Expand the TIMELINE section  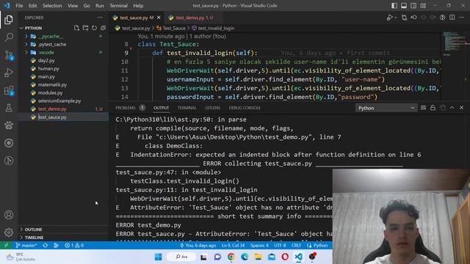click(34, 238)
